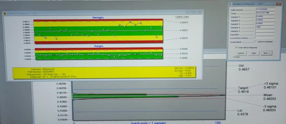Select the Sample 4 entry box
Image resolution: width=286 pixels, height=124 pixels.
coord(265,27)
